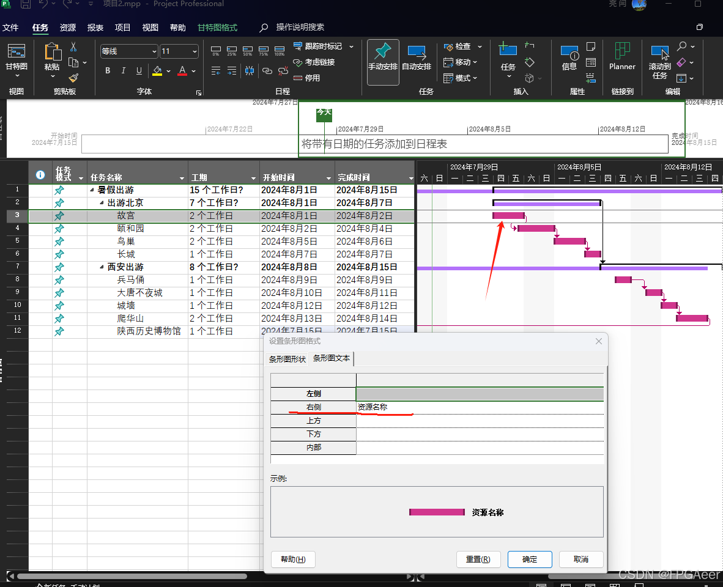Click the Indent task icon

pyautogui.click(x=232, y=70)
